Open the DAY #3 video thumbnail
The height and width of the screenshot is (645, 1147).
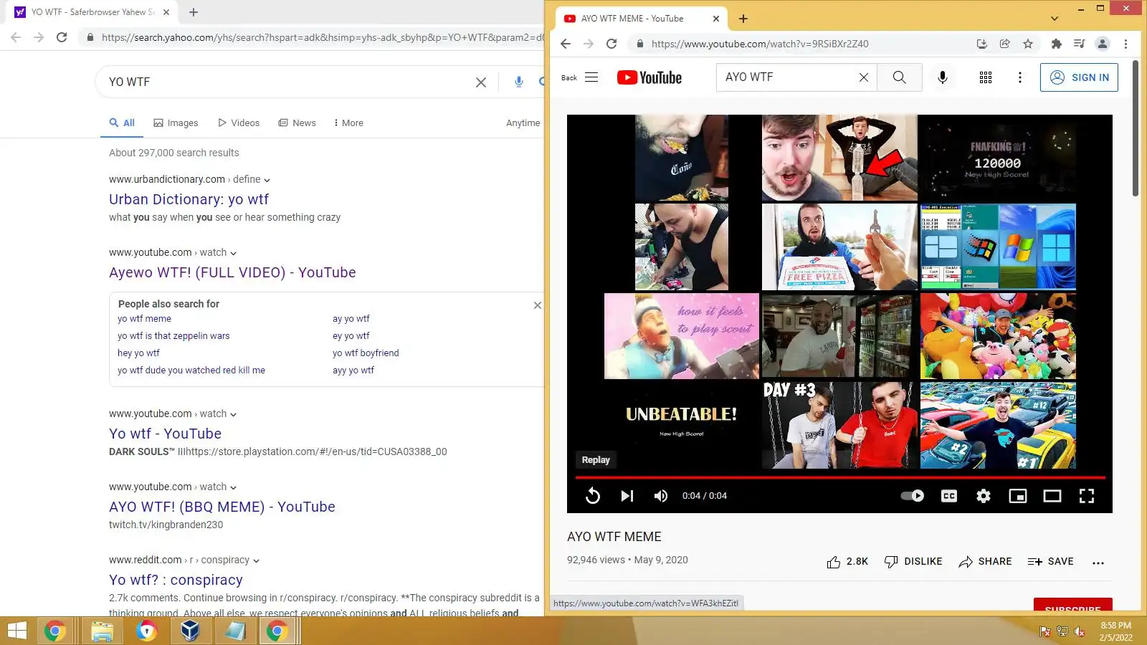point(839,426)
